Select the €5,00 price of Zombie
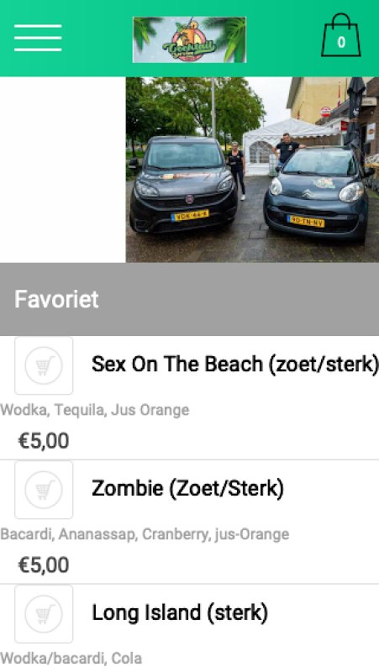The width and height of the screenshot is (379, 672). (44, 565)
